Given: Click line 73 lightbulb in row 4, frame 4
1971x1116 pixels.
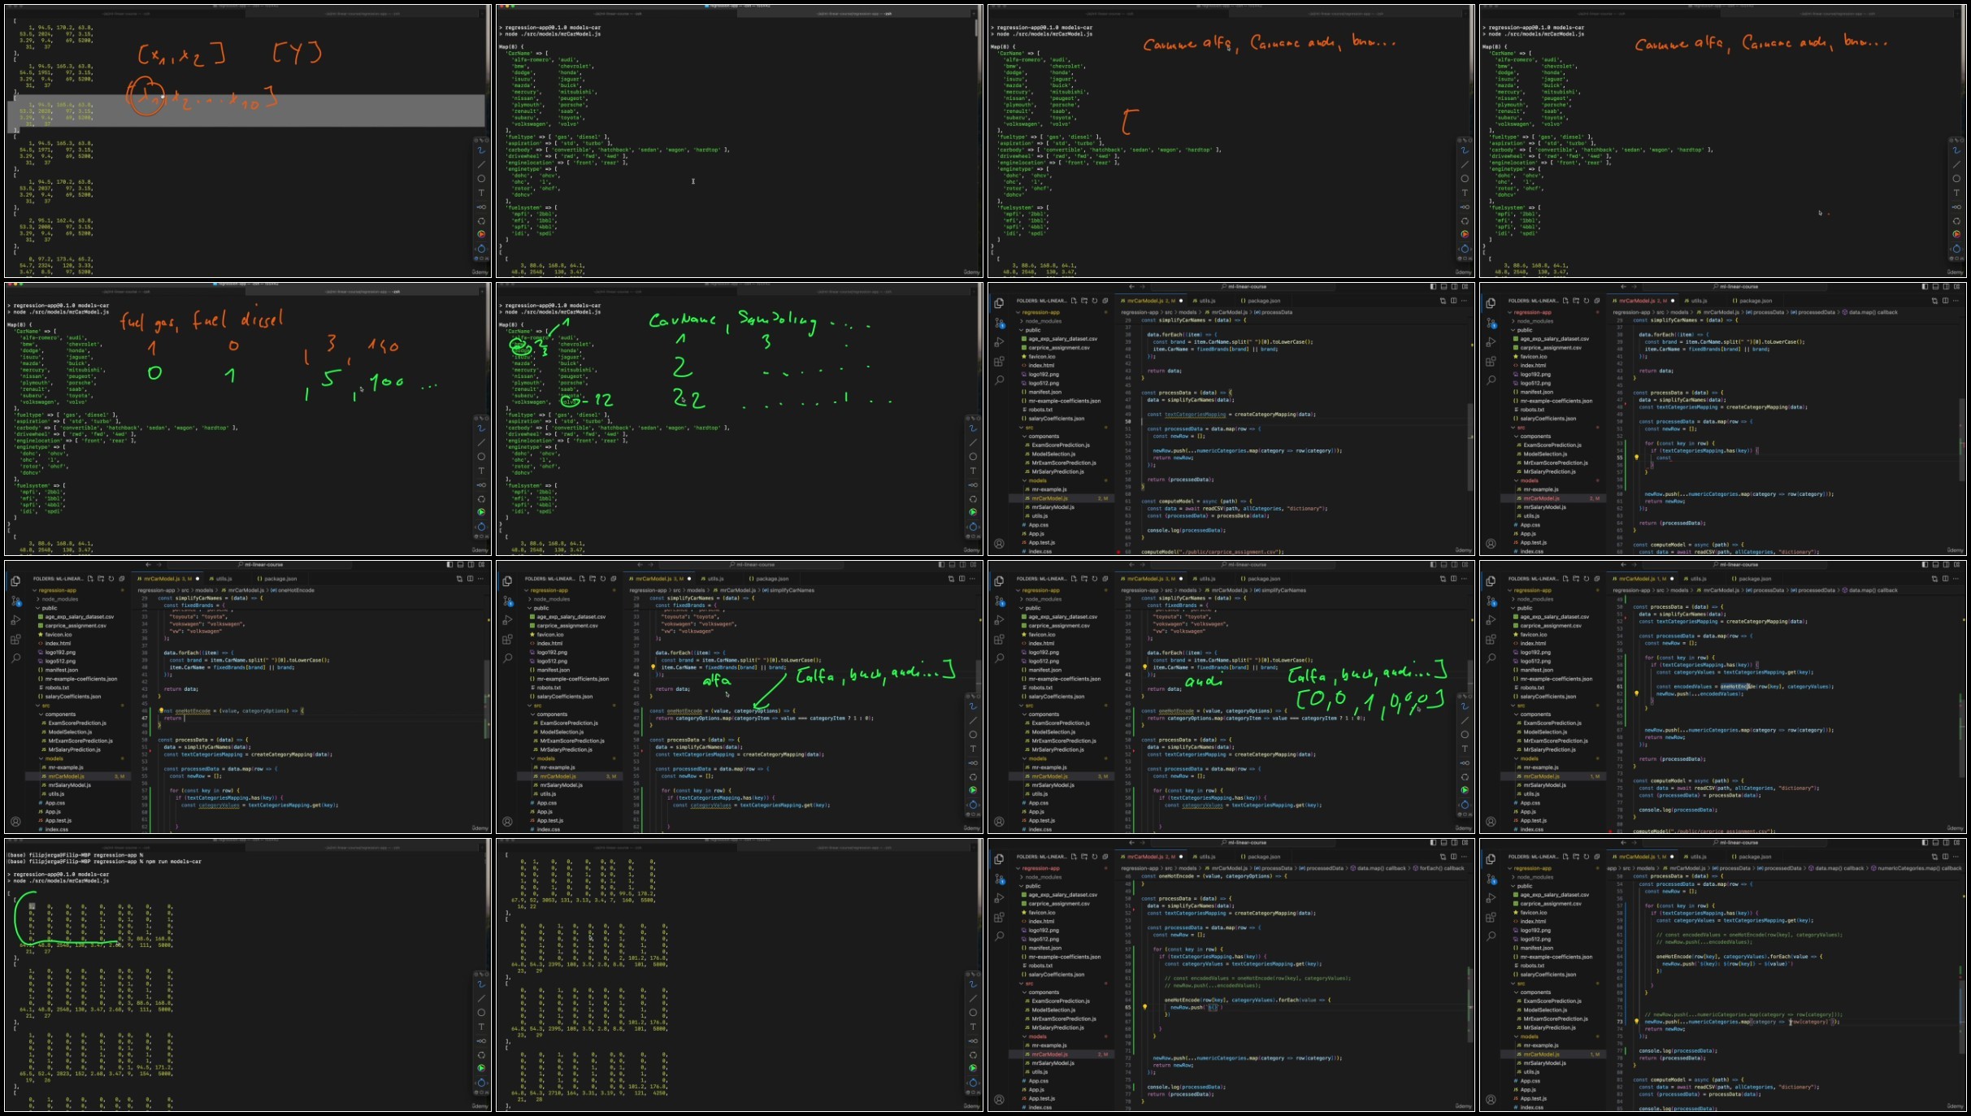Looking at the screenshot, I should [1636, 1022].
